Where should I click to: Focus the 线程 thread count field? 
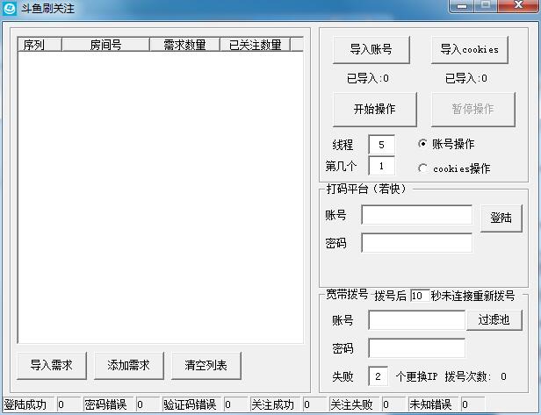[381, 145]
